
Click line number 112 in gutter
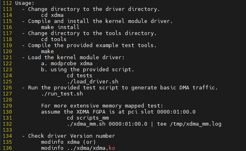pos(7,3)
